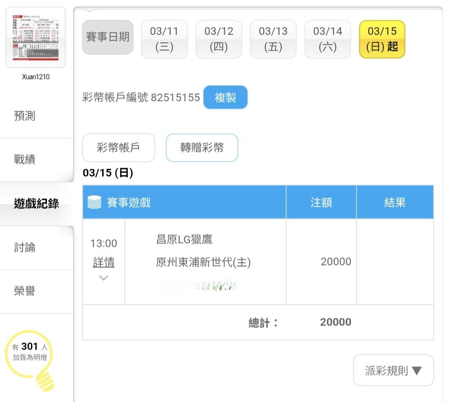Open the Xuan1210 profile thumbnail
457x402 pixels.
click(x=36, y=38)
